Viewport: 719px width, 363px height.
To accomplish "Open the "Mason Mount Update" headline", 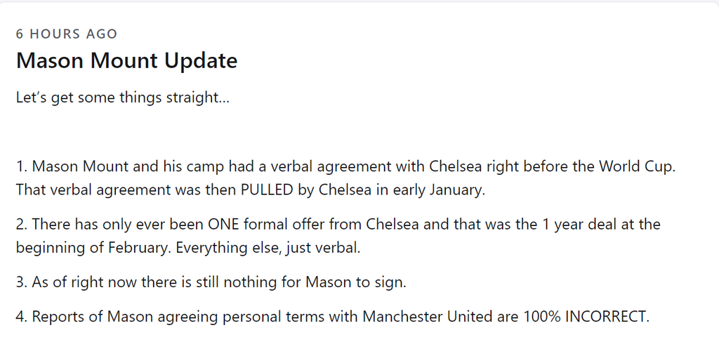I will pos(126,61).
